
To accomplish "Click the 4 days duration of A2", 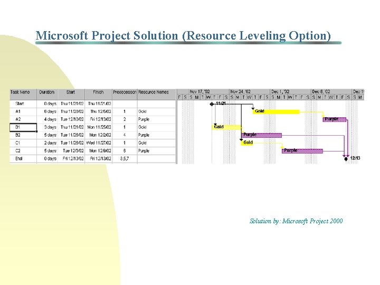I will 47,119.
